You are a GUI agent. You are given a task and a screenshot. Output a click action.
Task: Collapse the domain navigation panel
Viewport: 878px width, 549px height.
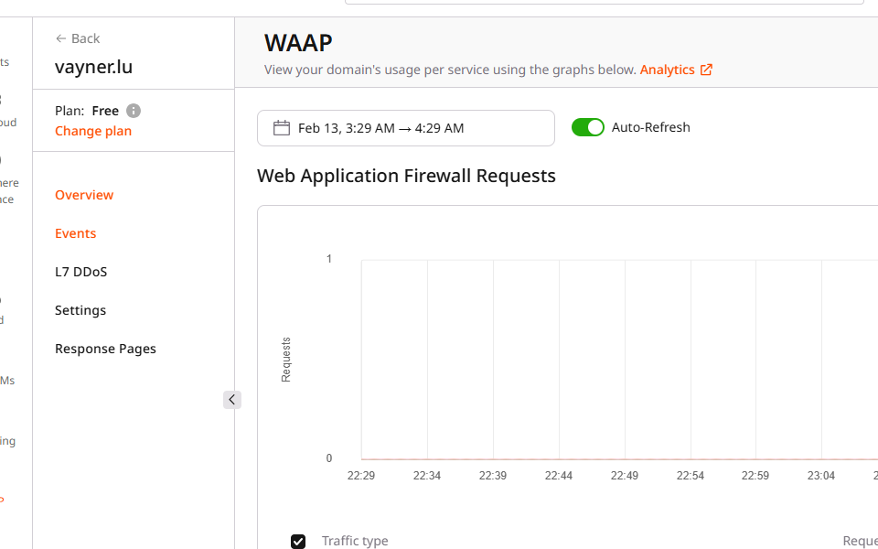(x=231, y=400)
